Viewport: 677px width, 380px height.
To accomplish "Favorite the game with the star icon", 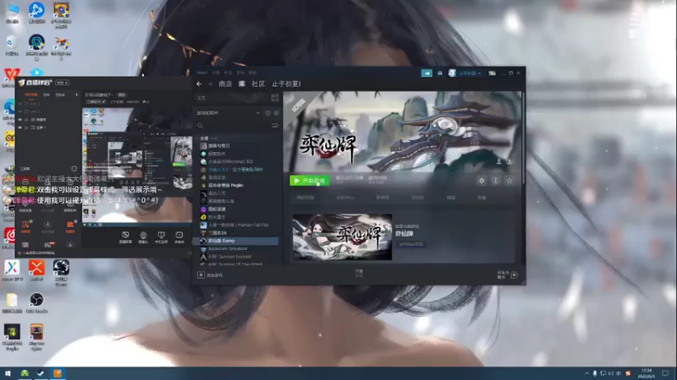I will click(x=509, y=181).
